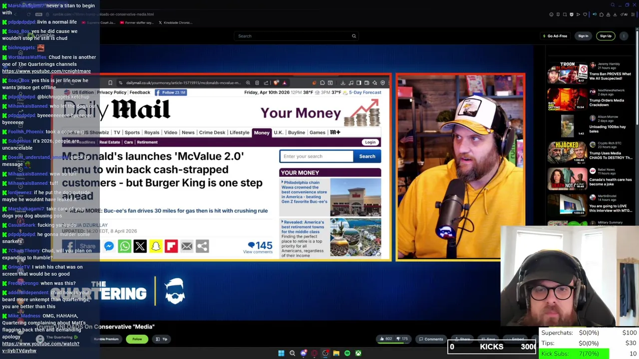Share article via WhatsApp icon
639x359 pixels.
[124, 246]
